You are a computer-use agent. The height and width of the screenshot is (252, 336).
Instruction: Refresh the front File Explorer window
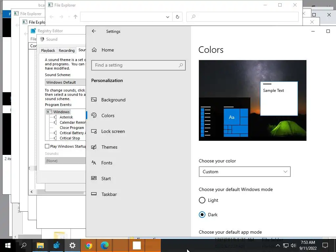click(178, 17)
